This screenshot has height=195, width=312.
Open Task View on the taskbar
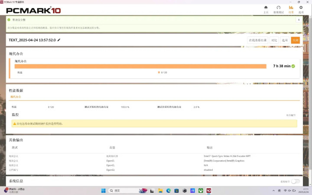[152, 191]
